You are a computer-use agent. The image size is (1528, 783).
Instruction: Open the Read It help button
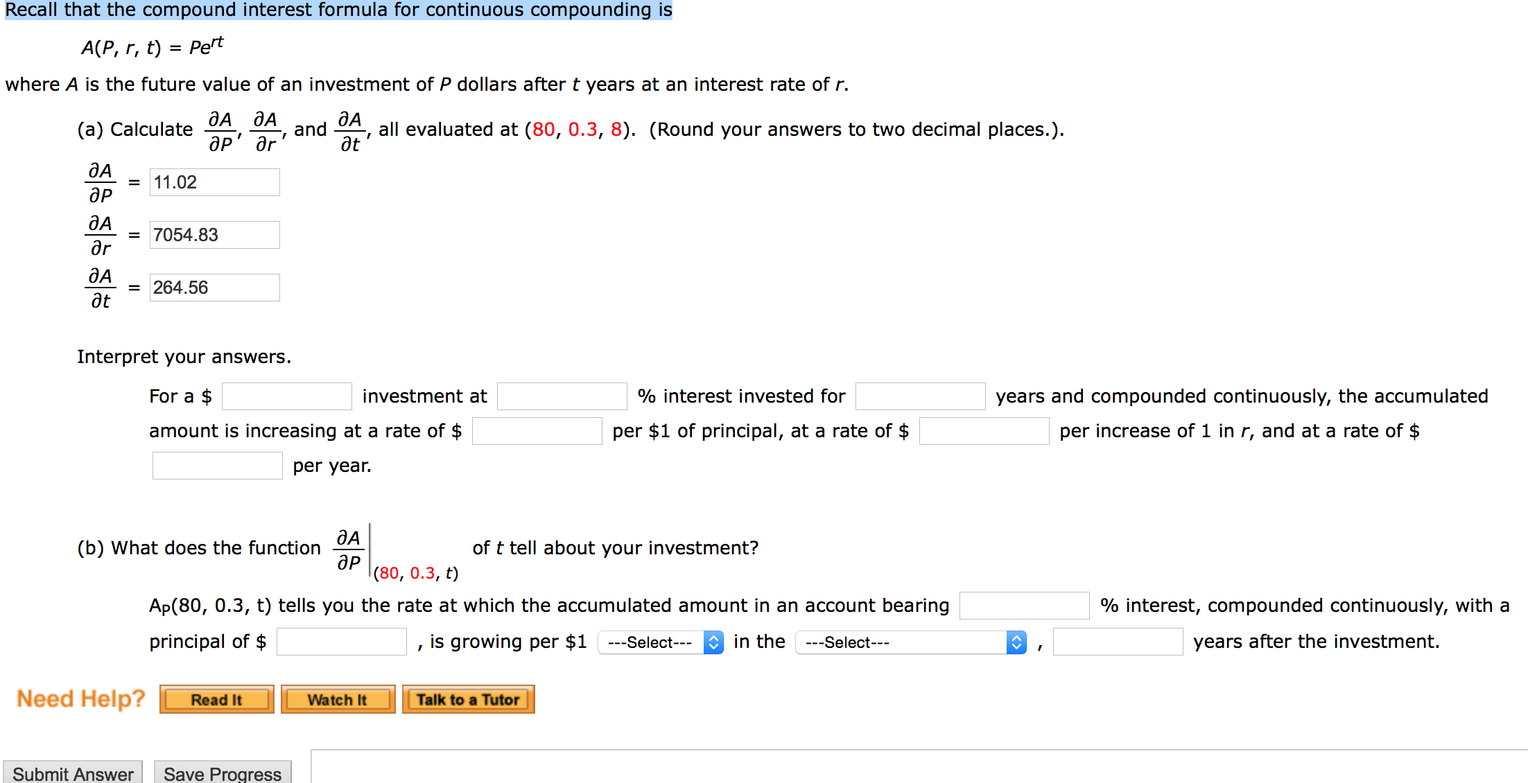tap(217, 699)
